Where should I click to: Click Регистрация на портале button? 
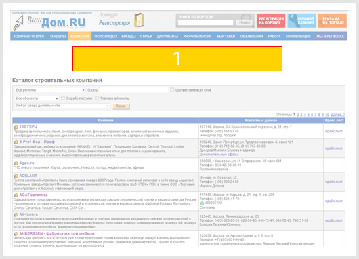point(271,20)
